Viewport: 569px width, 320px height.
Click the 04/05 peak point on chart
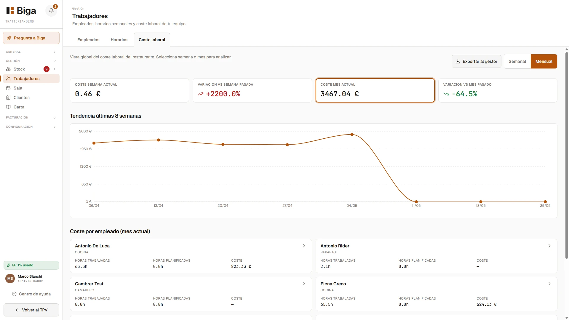pyautogui.click(x=352, y=135)
